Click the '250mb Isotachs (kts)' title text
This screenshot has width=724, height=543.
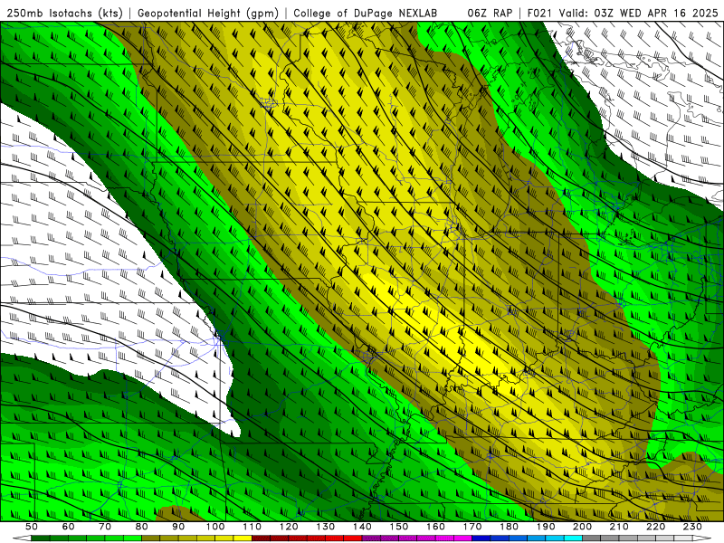click(x=64, y=13)
